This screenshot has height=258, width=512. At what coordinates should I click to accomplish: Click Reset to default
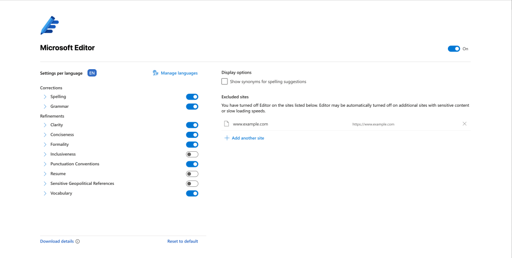pyautogui.click(x=182, y=241)
